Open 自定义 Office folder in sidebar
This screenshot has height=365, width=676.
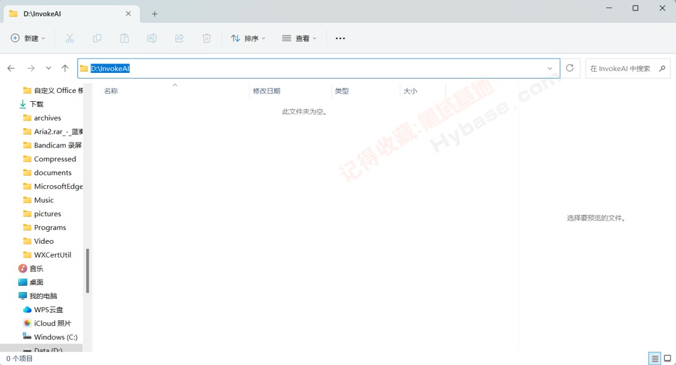52,90
